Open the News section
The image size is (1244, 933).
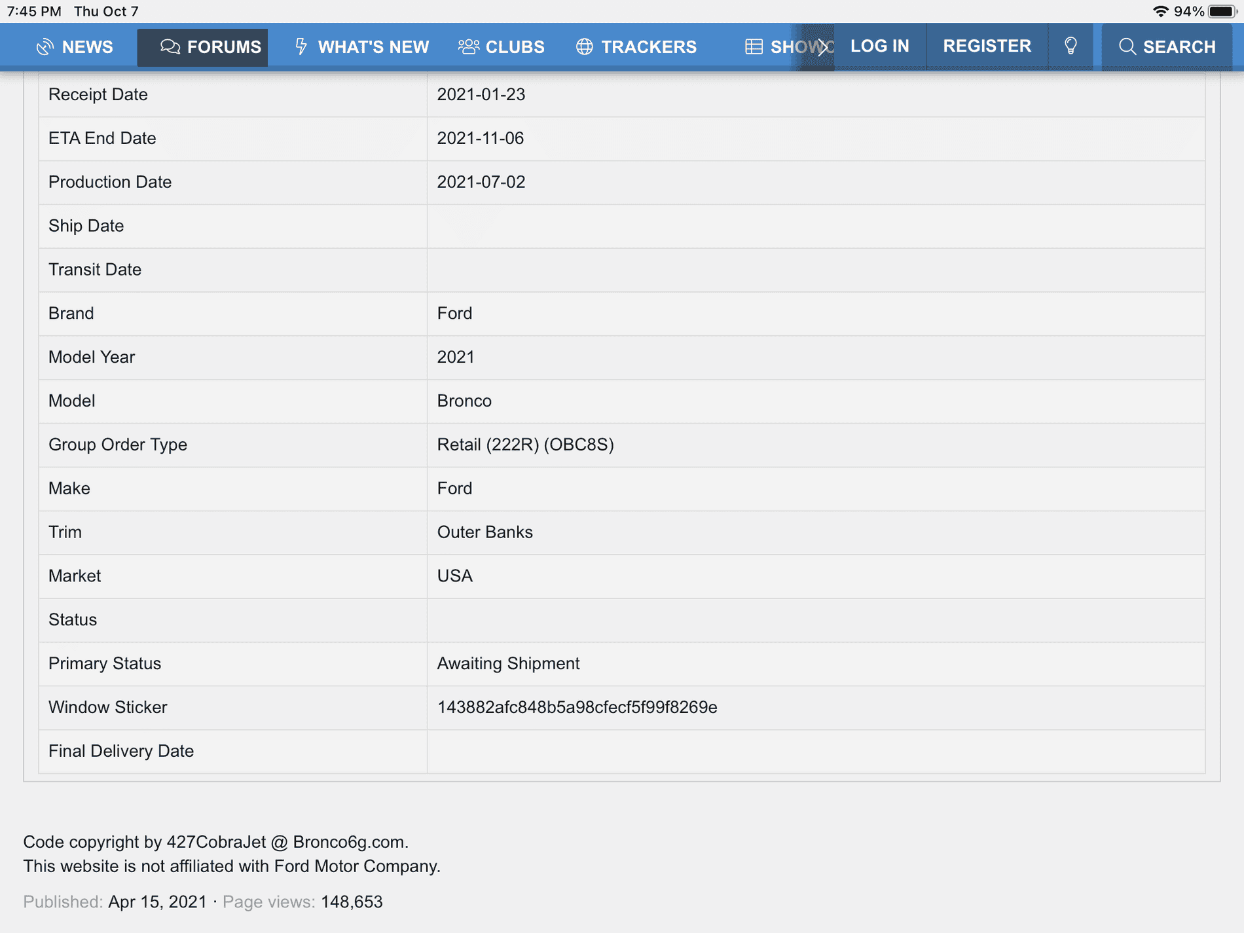coord(74,46)
